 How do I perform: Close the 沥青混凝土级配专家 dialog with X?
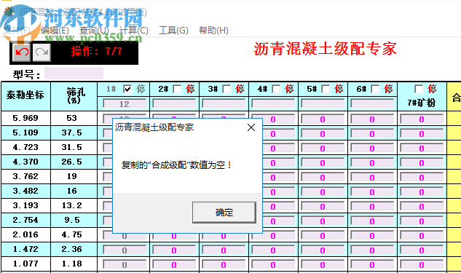point(251,127)
